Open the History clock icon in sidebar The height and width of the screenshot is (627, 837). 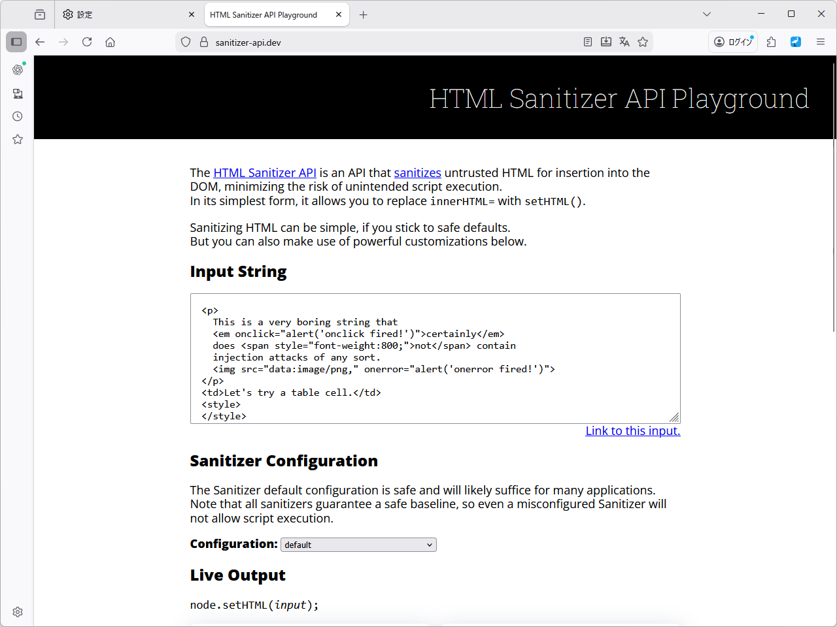tap(18, 116)
